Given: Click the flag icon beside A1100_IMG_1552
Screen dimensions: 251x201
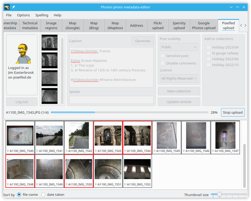Looking at the screenshot, I should (125, 184).
